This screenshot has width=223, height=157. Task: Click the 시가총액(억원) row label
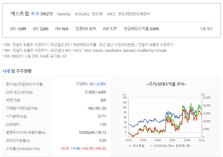pyautogui.click(x=16, y=117)
